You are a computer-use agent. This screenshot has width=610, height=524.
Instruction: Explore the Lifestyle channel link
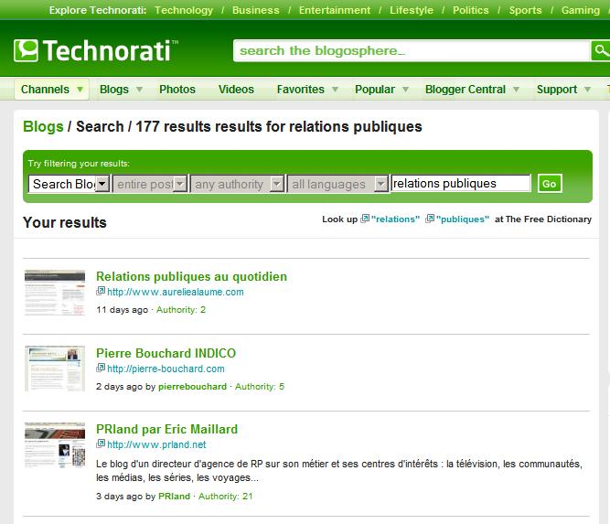tap(412, 10)
